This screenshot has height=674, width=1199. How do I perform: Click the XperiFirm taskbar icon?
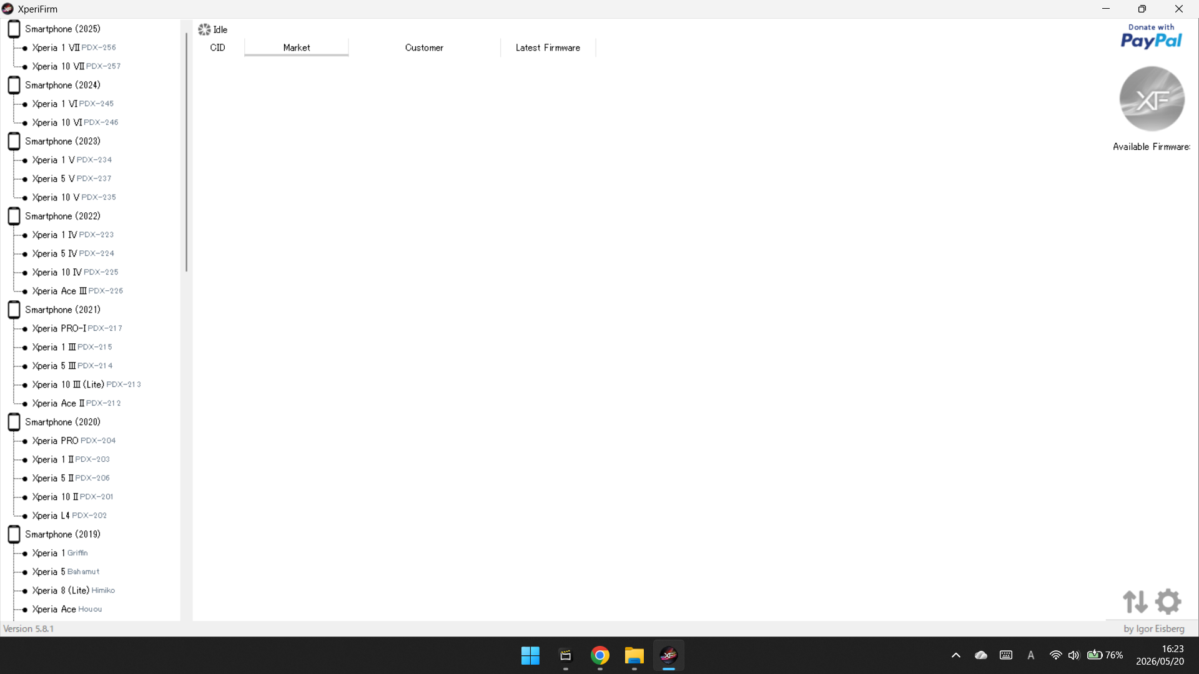tap(669, 655)
